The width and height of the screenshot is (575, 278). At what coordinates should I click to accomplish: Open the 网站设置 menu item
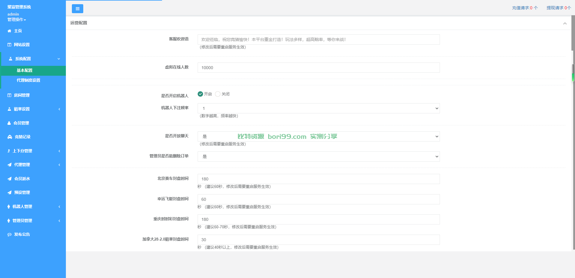point(33,45)
